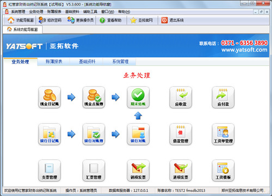Switch to the 系统管理 navigation tab
The image size is (272, 196).
point(120,62)
